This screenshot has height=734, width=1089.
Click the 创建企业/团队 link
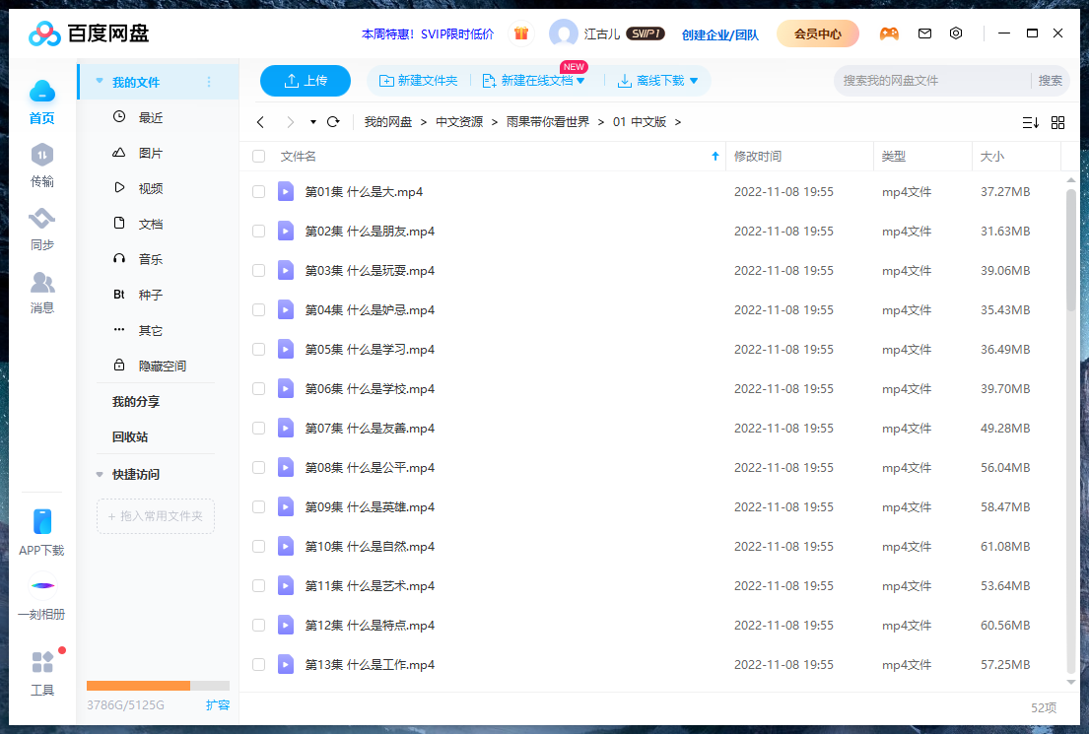[719, 34]
